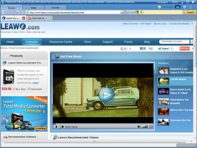This screenshot has width=197, height=148.
Task: Open favorites star icon beside home
Action: point(22,12)
